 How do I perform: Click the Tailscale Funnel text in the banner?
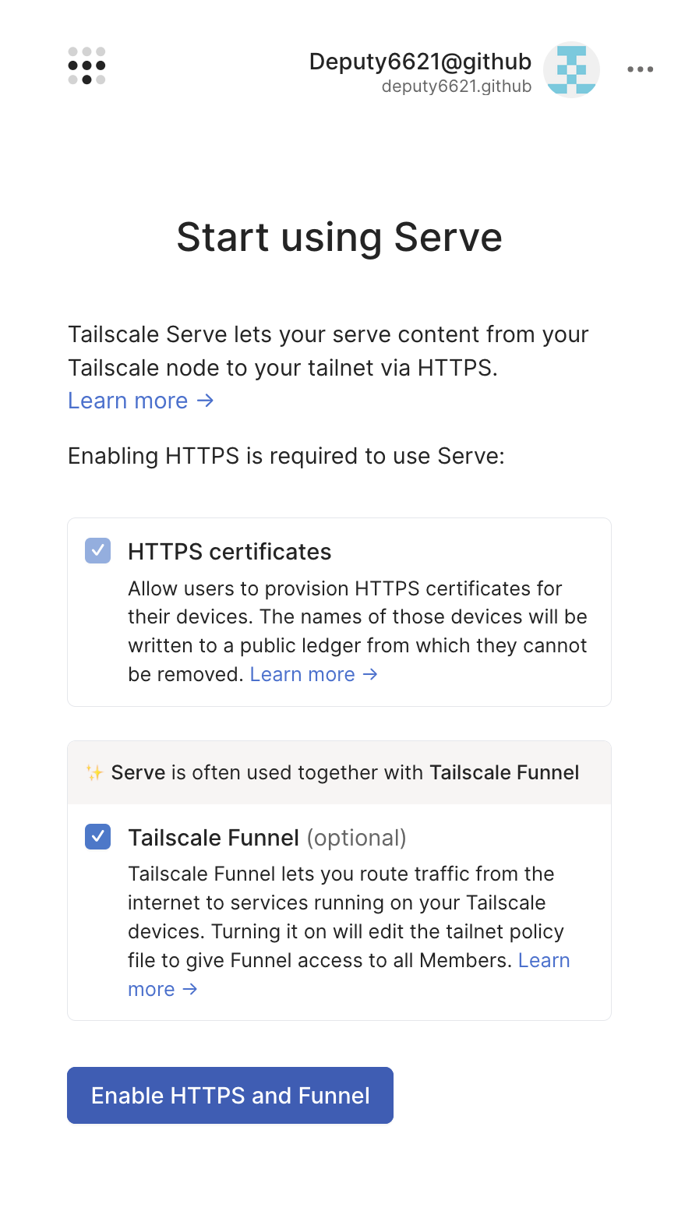point(504,773)
